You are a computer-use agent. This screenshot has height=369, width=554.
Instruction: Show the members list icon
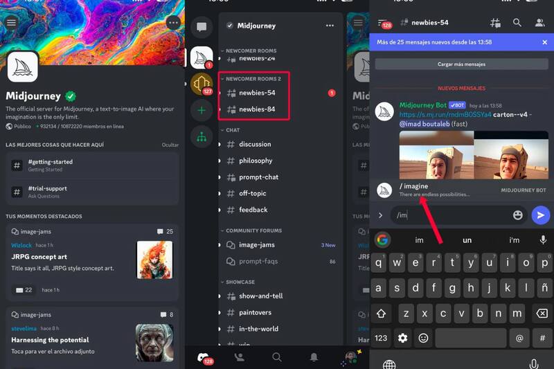coord(539,23)
